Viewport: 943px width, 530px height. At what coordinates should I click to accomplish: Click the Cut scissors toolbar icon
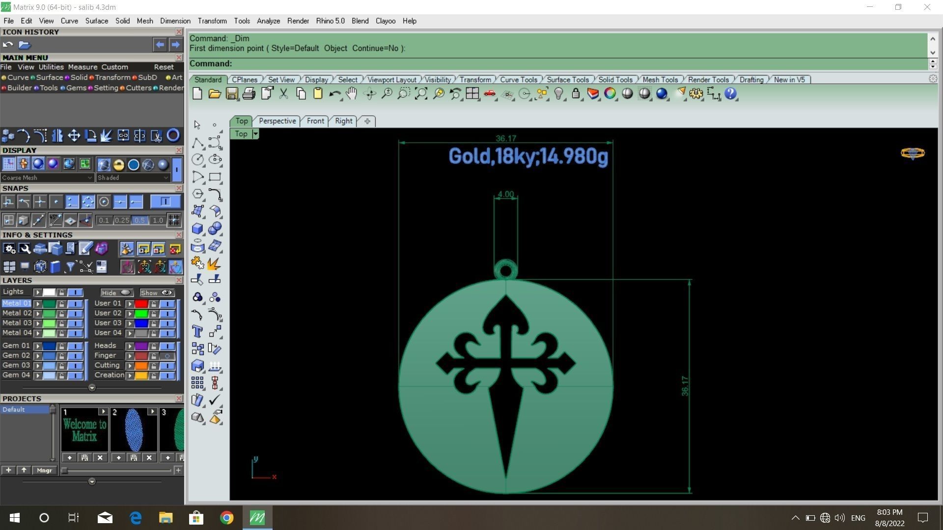[283, 93]
